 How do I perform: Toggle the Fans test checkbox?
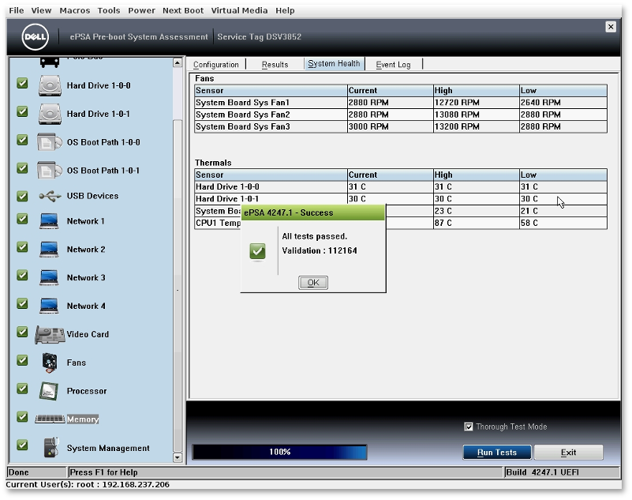(x=23, y=360)
